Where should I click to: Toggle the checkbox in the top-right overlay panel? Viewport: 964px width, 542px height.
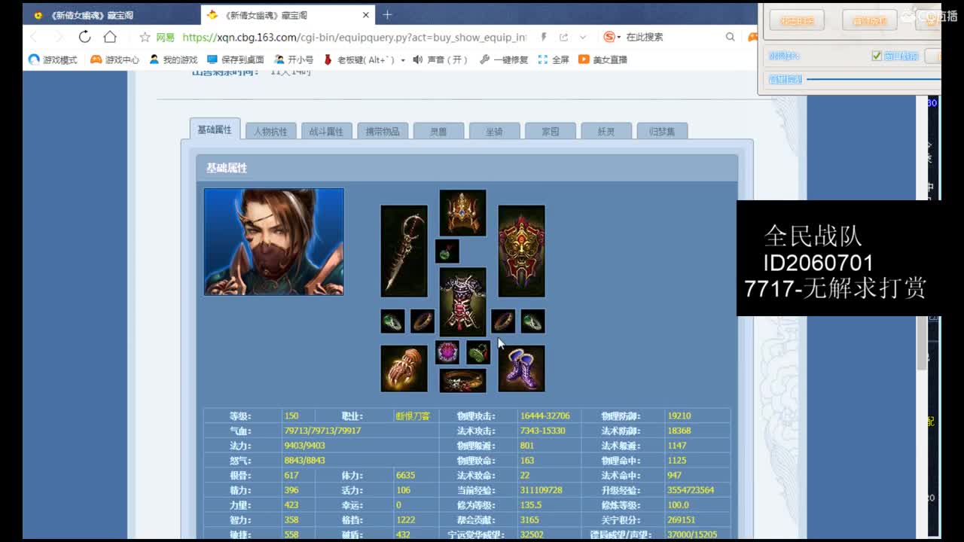coord(877,56)
